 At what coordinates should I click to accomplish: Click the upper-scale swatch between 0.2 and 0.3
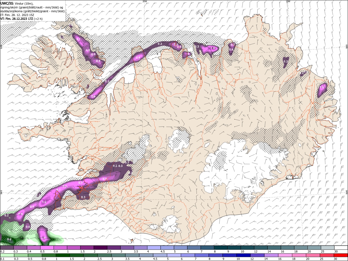(7, 248)
